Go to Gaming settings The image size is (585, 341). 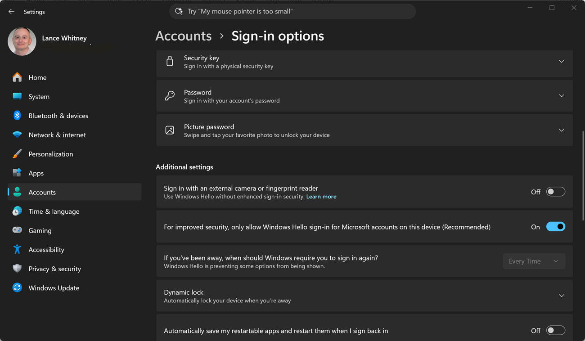pyautogui.click(x=74, y=230)
